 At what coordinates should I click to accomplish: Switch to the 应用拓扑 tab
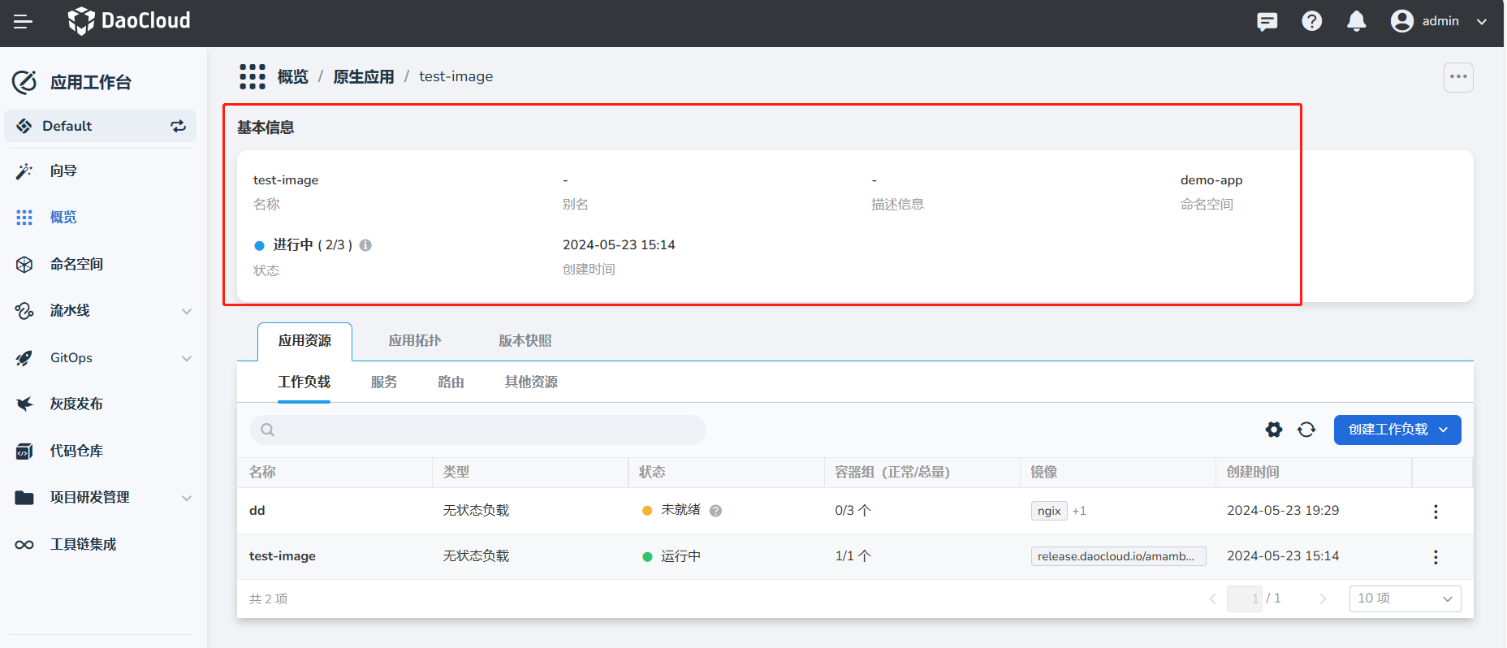(414, 341)
